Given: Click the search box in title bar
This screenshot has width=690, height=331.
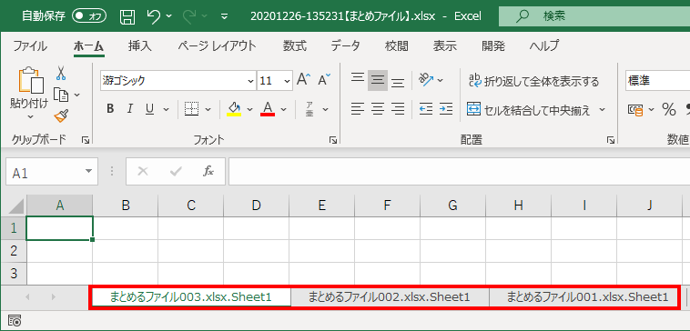Looking at the screenshot, I should [x=594, y=16].
